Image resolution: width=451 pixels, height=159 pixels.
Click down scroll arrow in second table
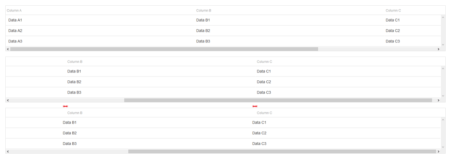[443, 96]
